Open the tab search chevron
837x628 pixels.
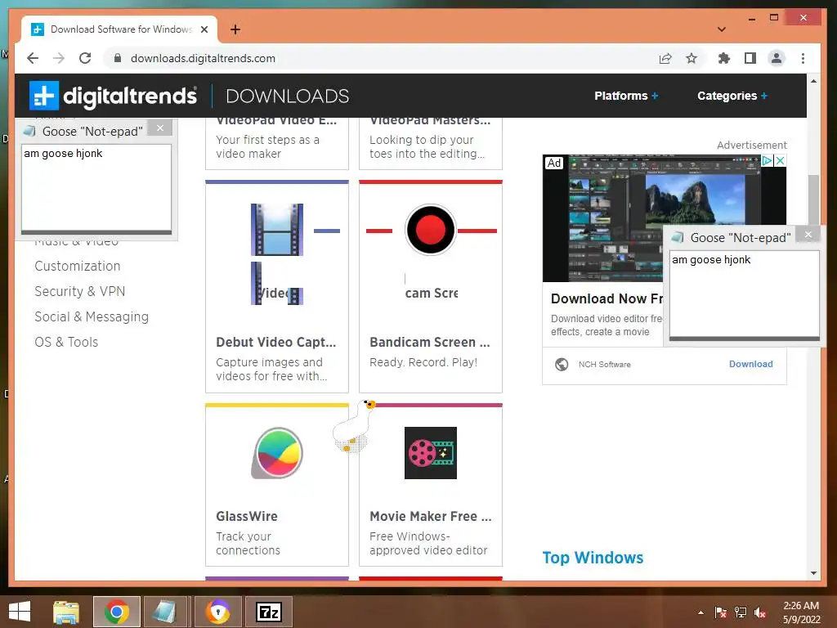pyautogui.click(x=721, y=29)
